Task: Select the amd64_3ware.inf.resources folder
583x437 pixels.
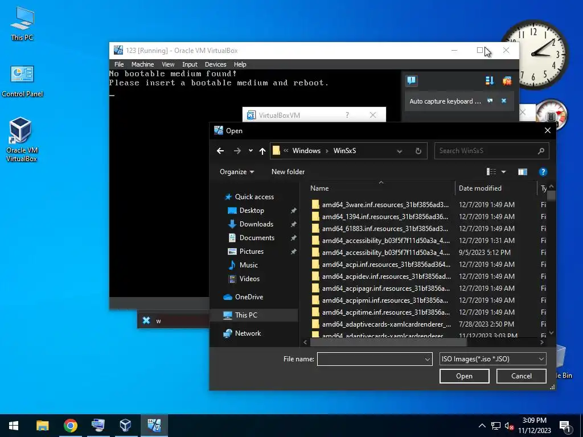Action: point(385,205)
